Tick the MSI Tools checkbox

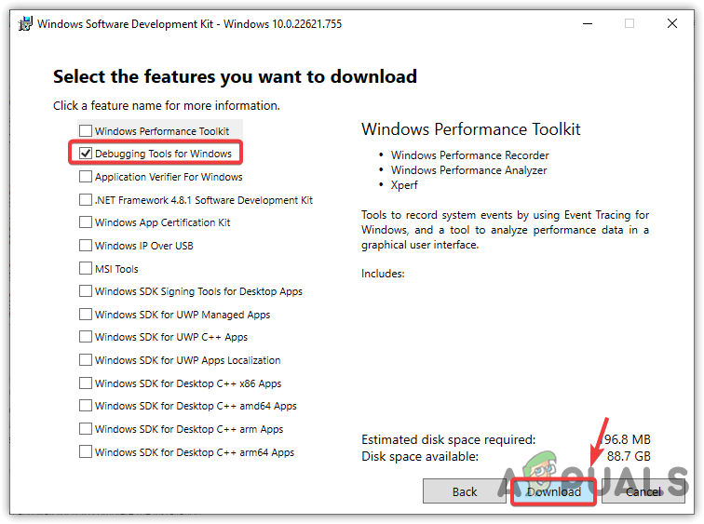coord(87,269)
